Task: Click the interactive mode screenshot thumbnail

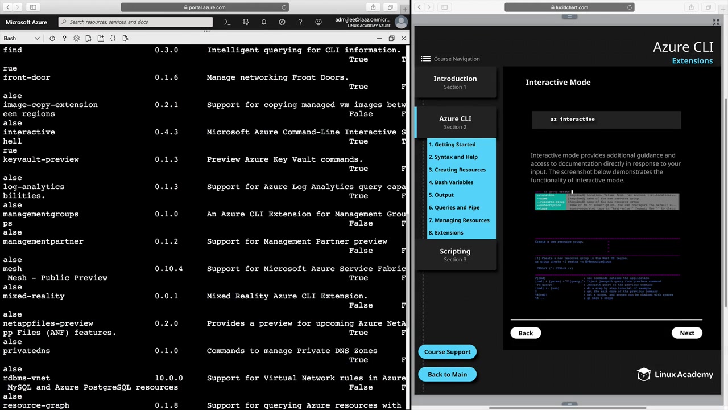Action: pos(606,246)
